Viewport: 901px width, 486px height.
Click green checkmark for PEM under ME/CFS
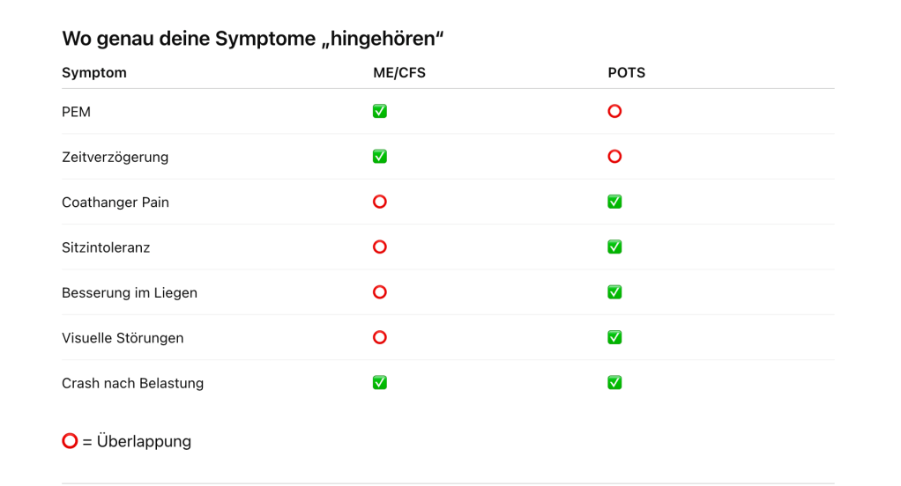tap(380, 112)
